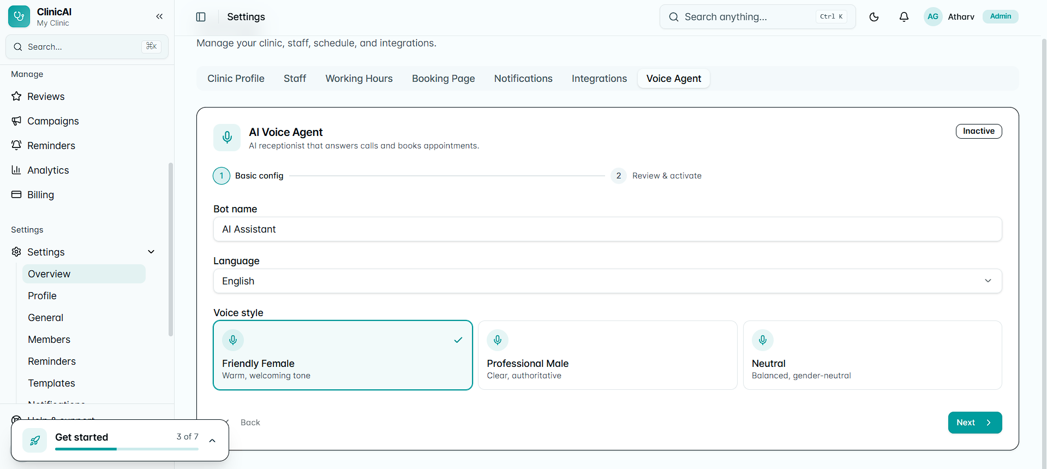Click the Analytics bar chart icon
Viewport: 1047px width, 469px height.
tap(16, 170)
